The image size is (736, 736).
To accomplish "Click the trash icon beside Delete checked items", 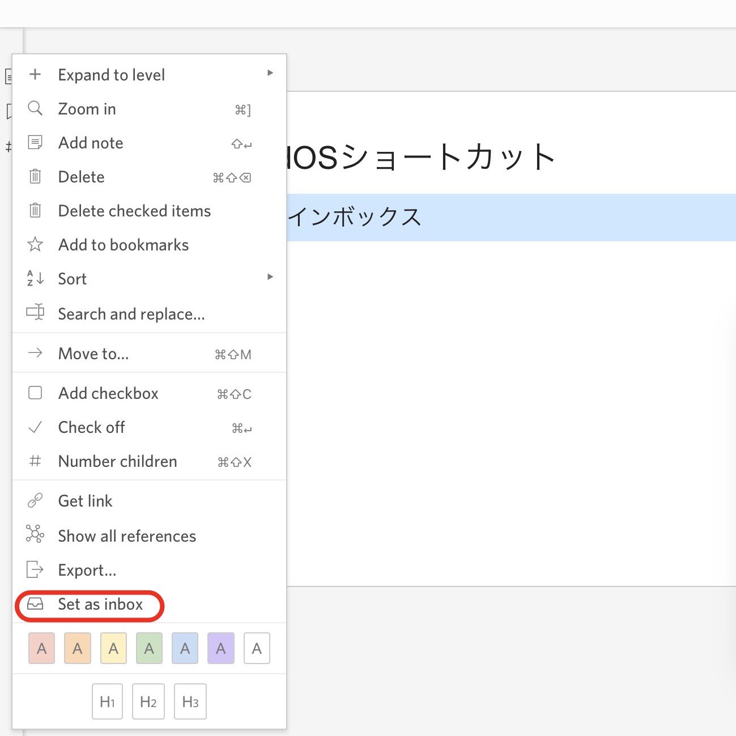I will (35, 210).
